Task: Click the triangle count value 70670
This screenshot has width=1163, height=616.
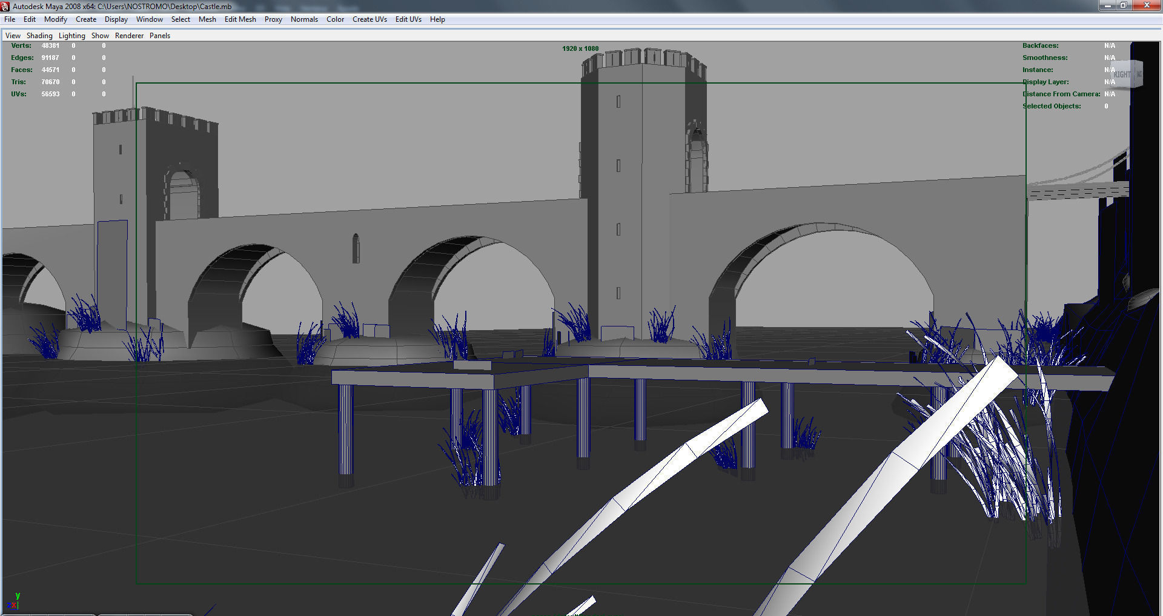Action: (x=50, y=82)
